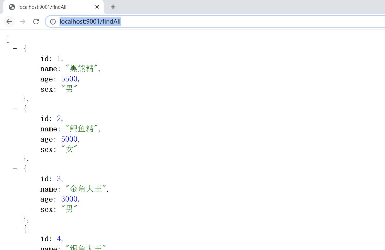Click the opening square bracket of the array
This screenshot has height=250, width=385.
[x=7, y=39]
